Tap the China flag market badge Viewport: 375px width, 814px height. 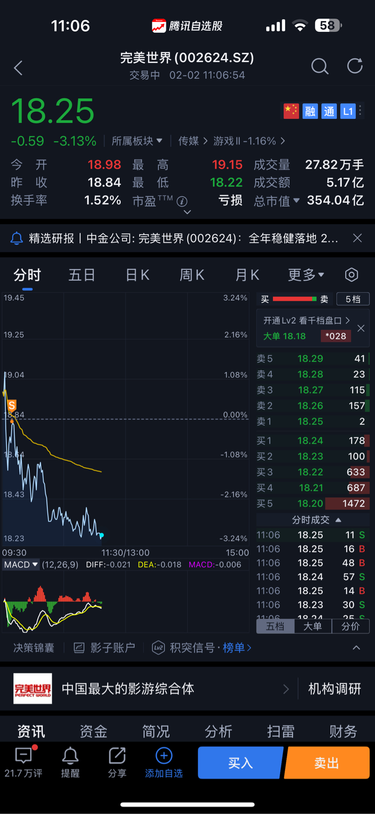pyautogui.click(x=291, y=111)
